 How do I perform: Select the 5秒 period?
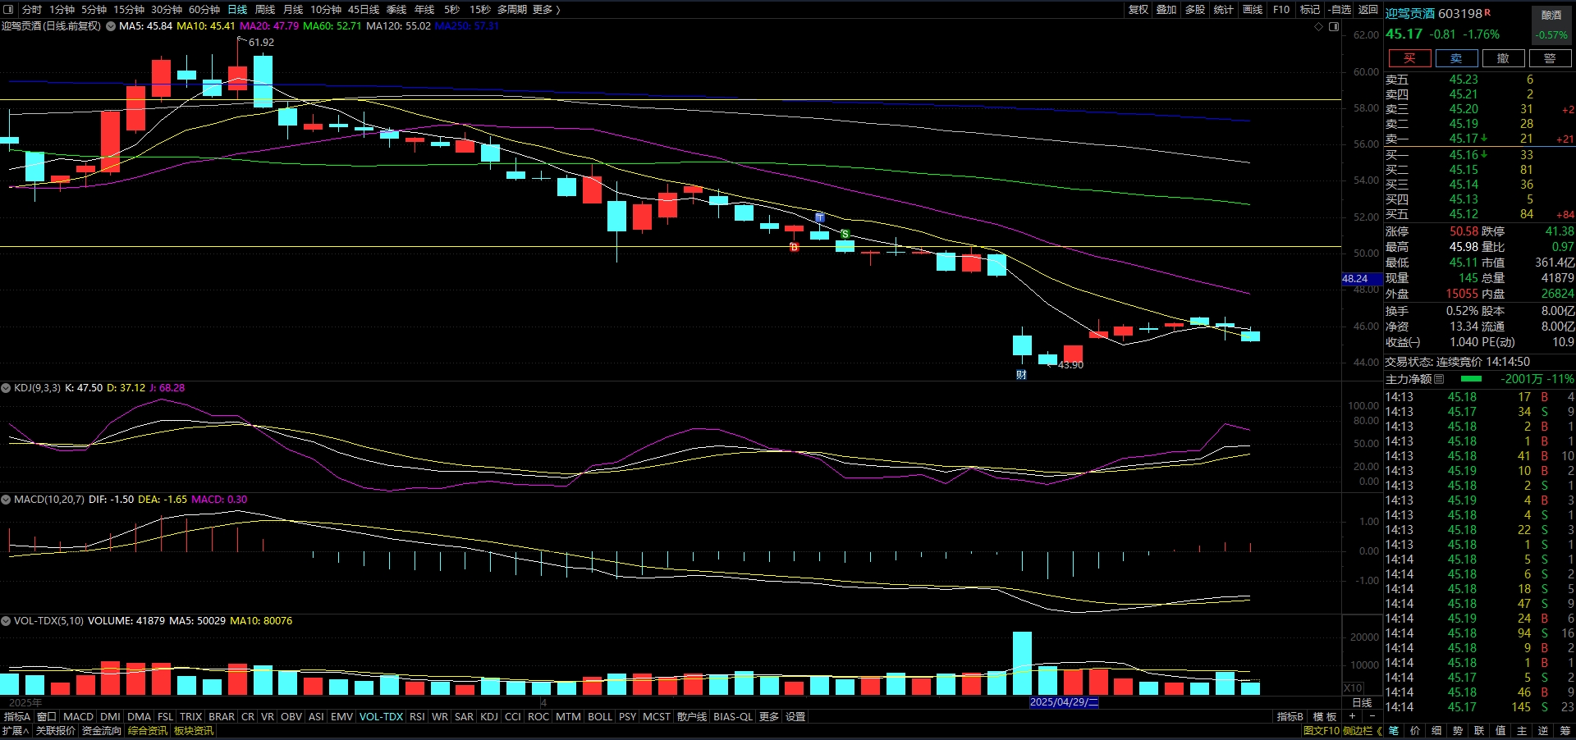point(451,9)
